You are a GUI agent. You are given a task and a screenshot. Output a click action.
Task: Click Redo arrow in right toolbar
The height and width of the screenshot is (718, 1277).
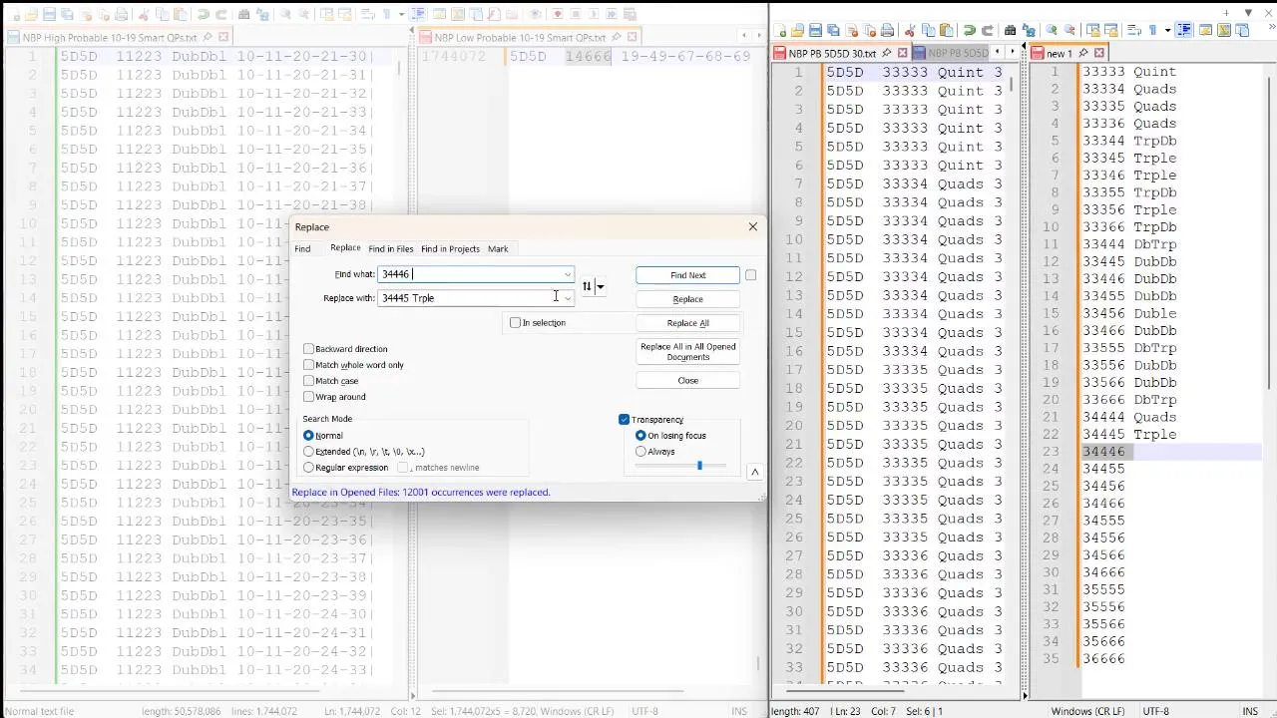(988, 30)
